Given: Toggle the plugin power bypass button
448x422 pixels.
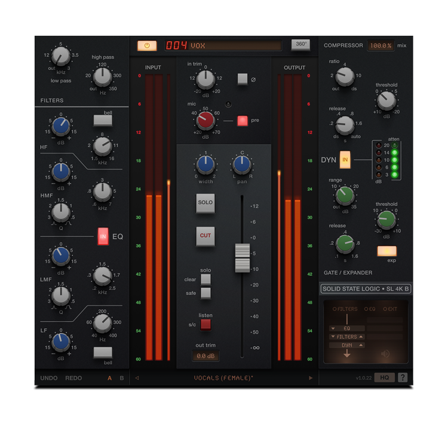Looking at the screenshot, I should (x=147, y=45).
